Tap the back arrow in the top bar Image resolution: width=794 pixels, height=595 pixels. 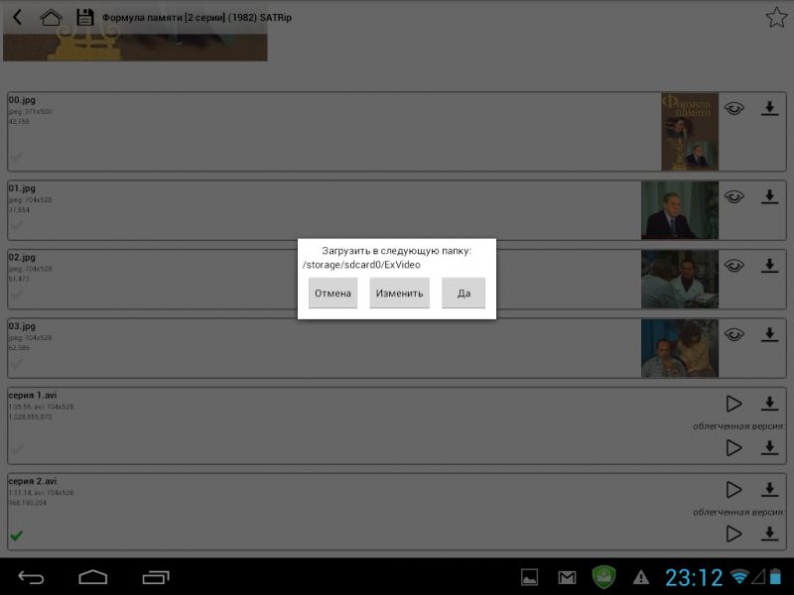click(x=17, y=17)
